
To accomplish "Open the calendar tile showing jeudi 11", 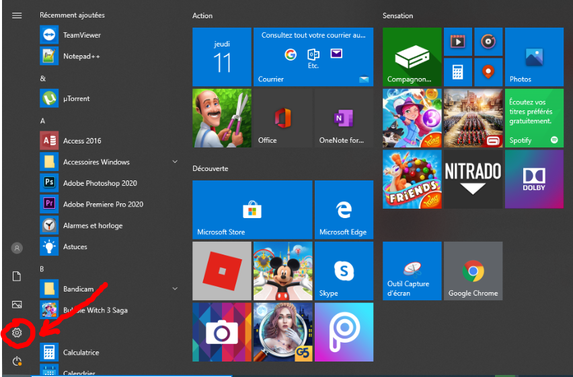I will point(222,57).
